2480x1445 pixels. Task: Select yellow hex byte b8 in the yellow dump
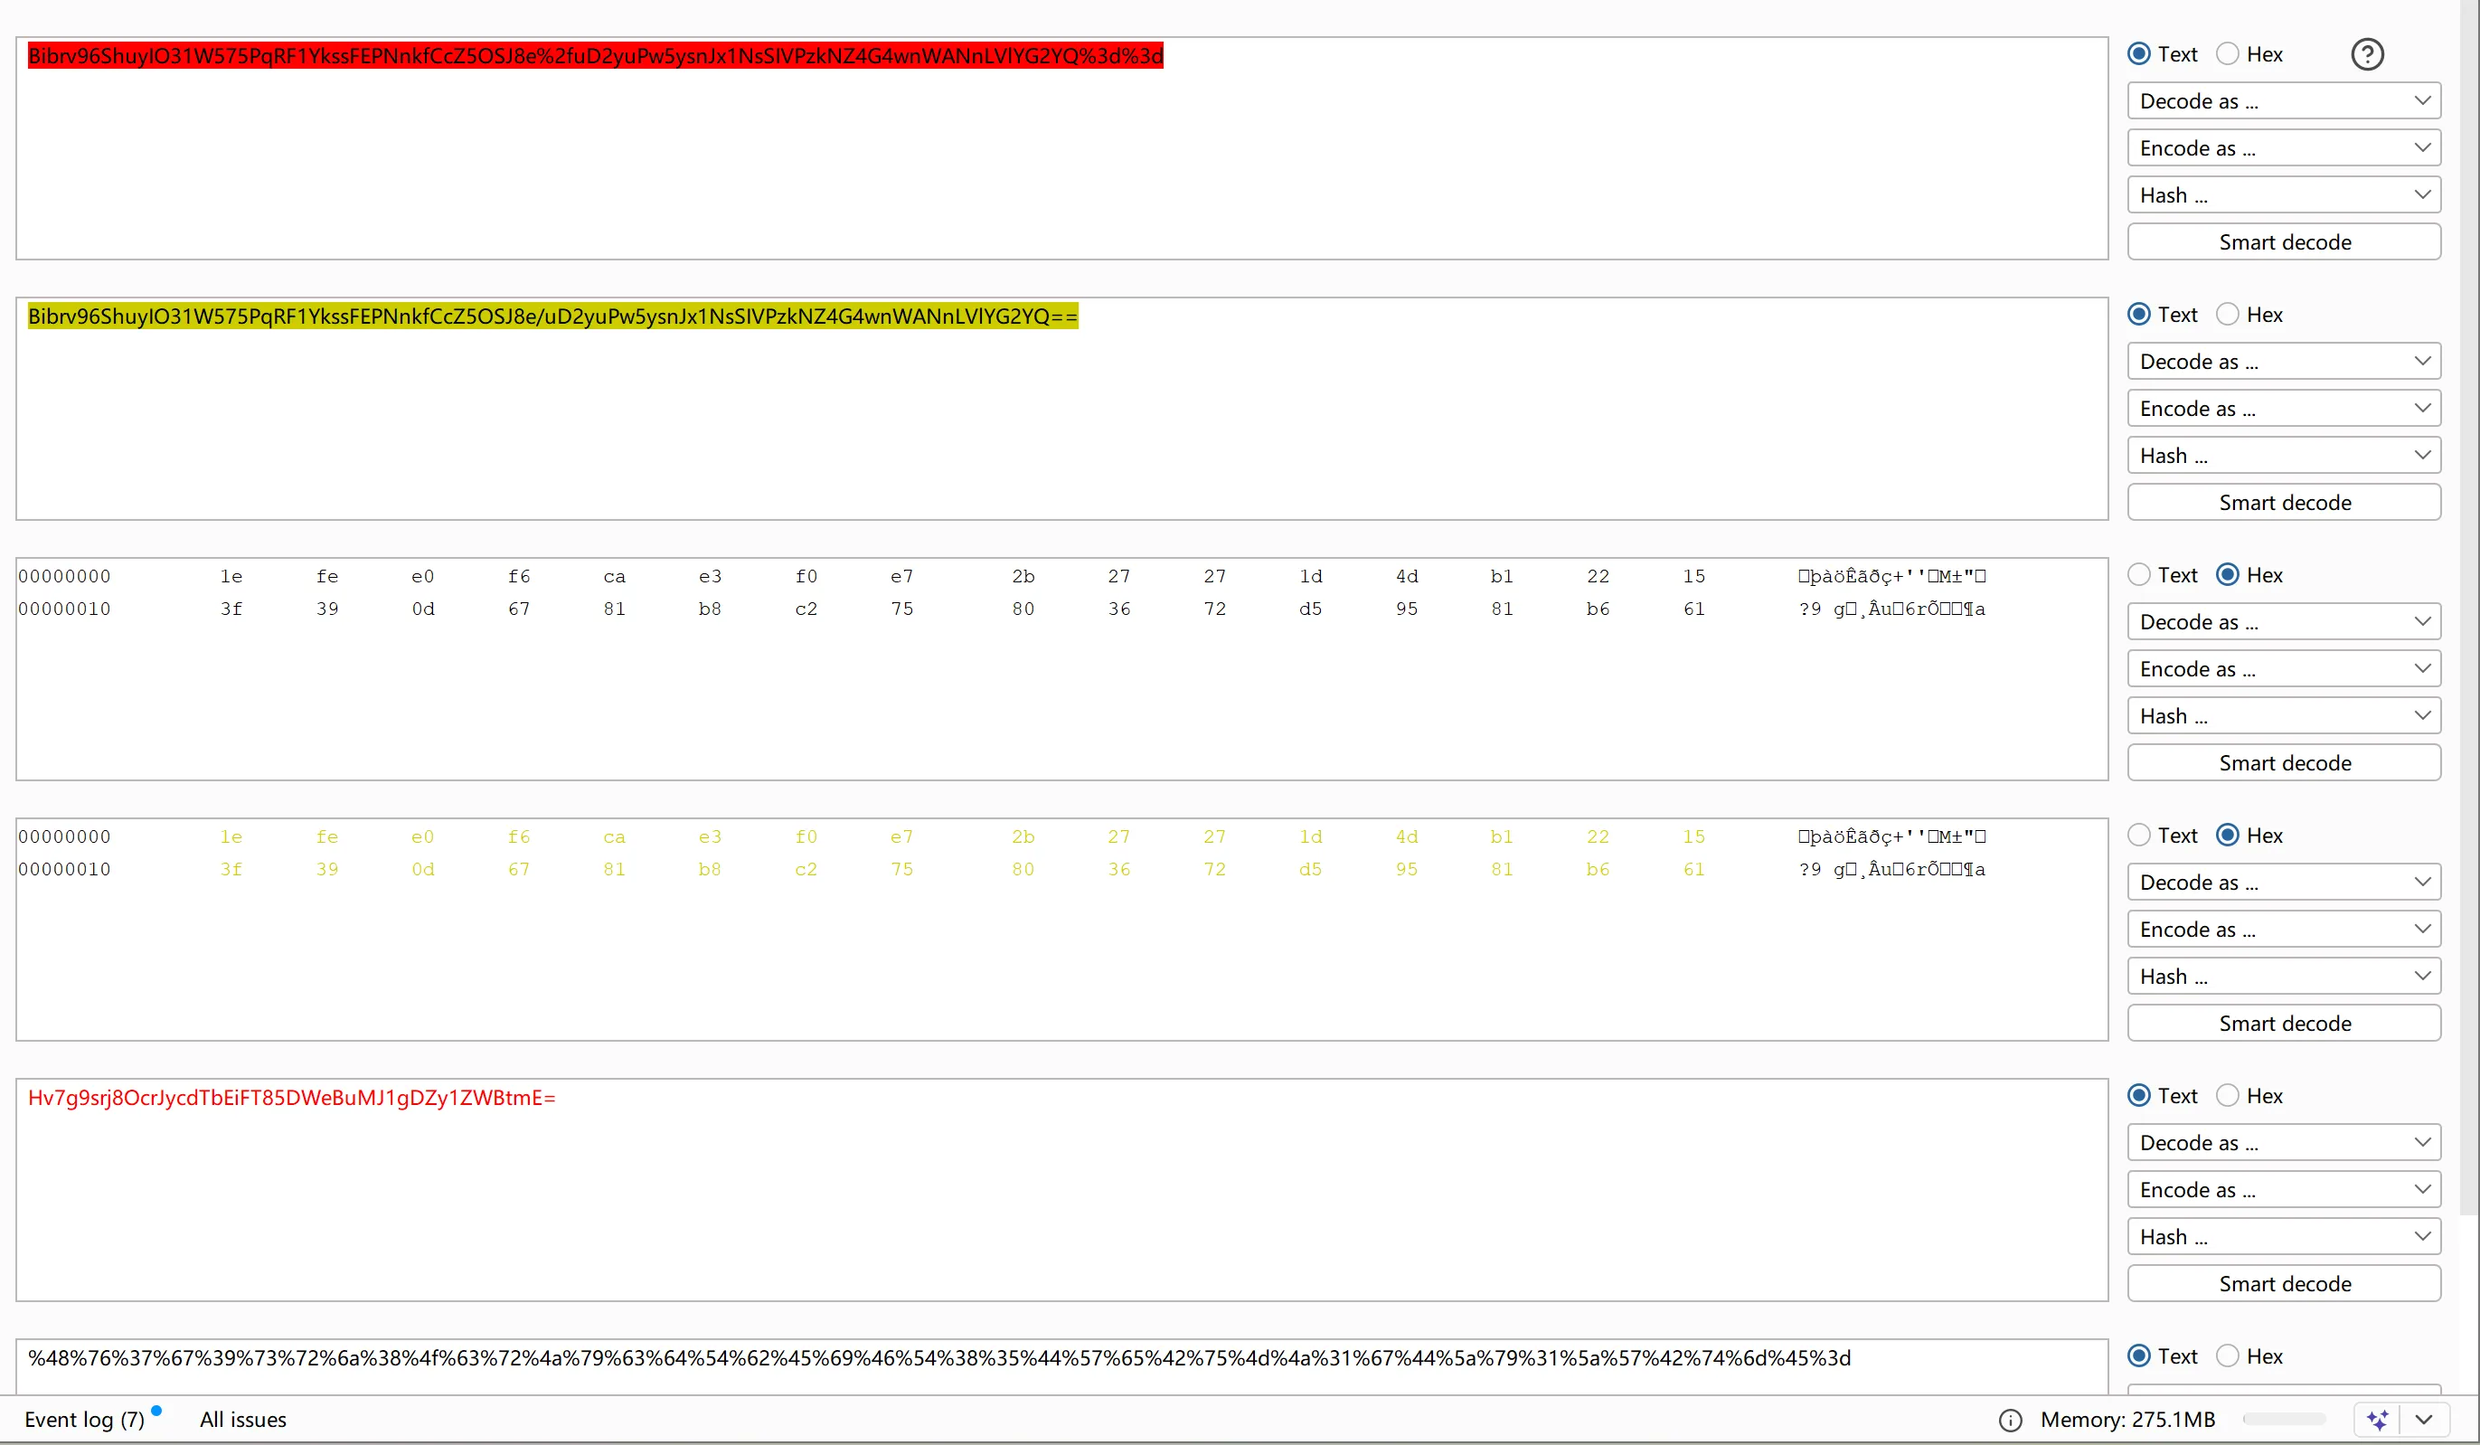pos(710,869)
